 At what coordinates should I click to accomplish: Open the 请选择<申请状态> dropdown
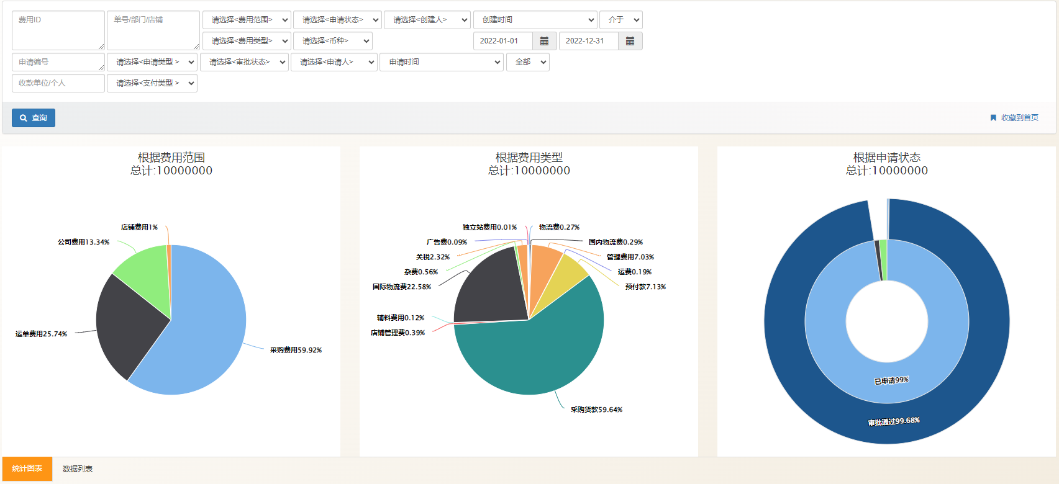[337, 20]
